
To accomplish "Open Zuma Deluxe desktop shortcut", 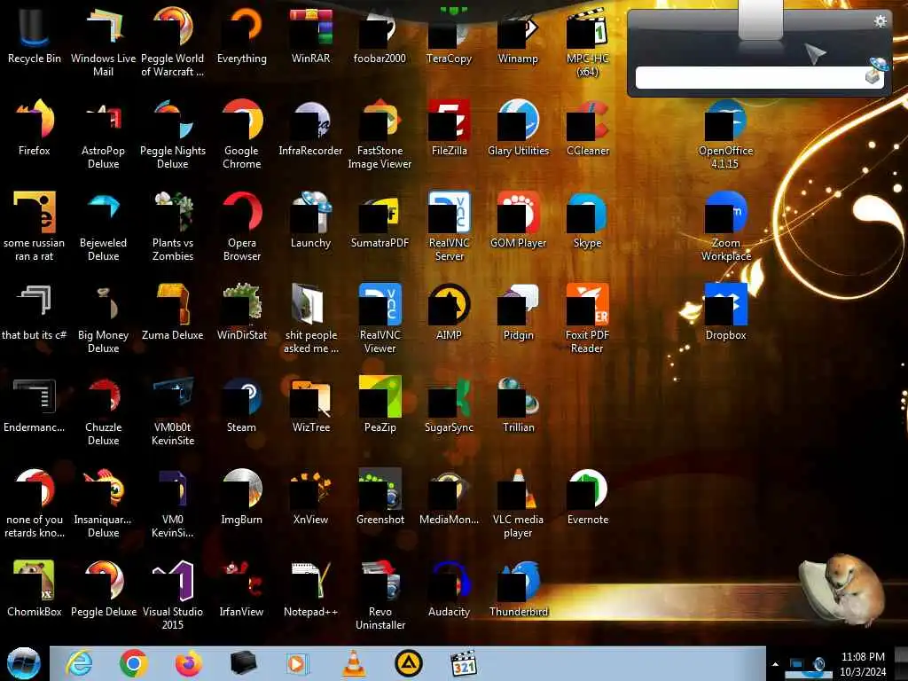I will (x=173, y=311).
